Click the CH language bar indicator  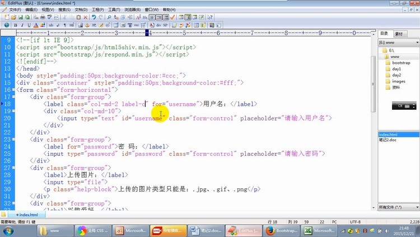click(400, 106)
